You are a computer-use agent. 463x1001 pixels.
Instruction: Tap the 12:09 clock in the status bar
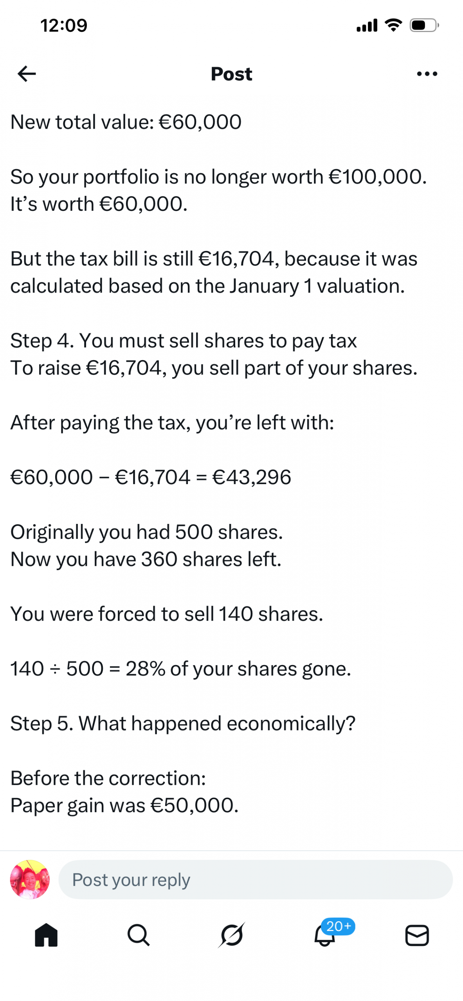click(x=64, y=25)
